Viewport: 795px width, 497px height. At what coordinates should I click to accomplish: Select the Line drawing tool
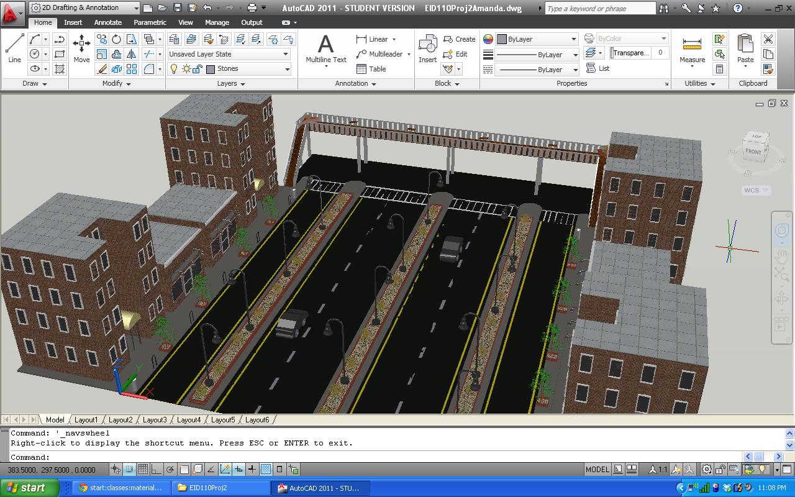[14, 48]
